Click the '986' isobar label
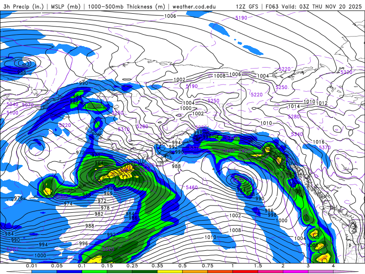This screenshot has height=274, width=365. tap(133, 218)
